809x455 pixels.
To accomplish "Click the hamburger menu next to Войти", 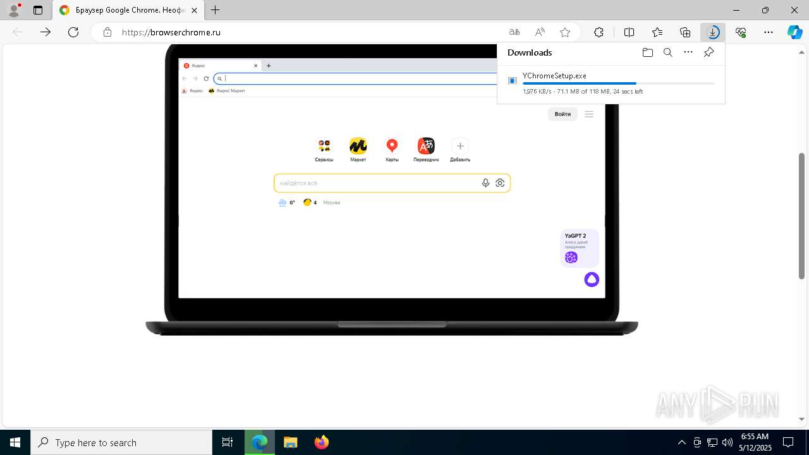I will [x=589, y=114].
